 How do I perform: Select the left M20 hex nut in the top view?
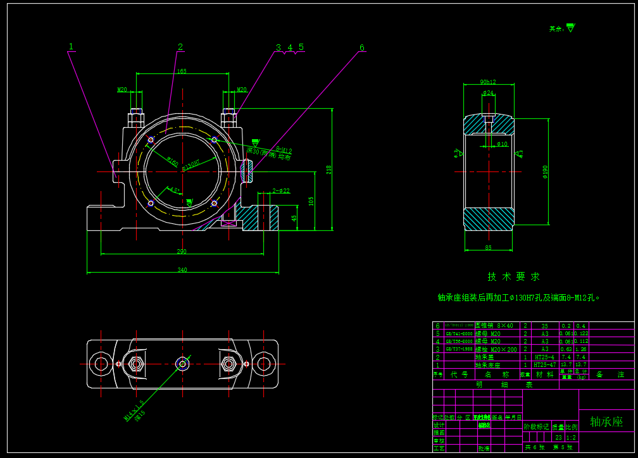(134, 364)
